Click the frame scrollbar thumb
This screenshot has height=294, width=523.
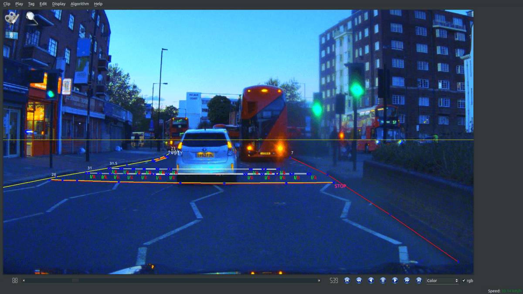coord(75,280)
